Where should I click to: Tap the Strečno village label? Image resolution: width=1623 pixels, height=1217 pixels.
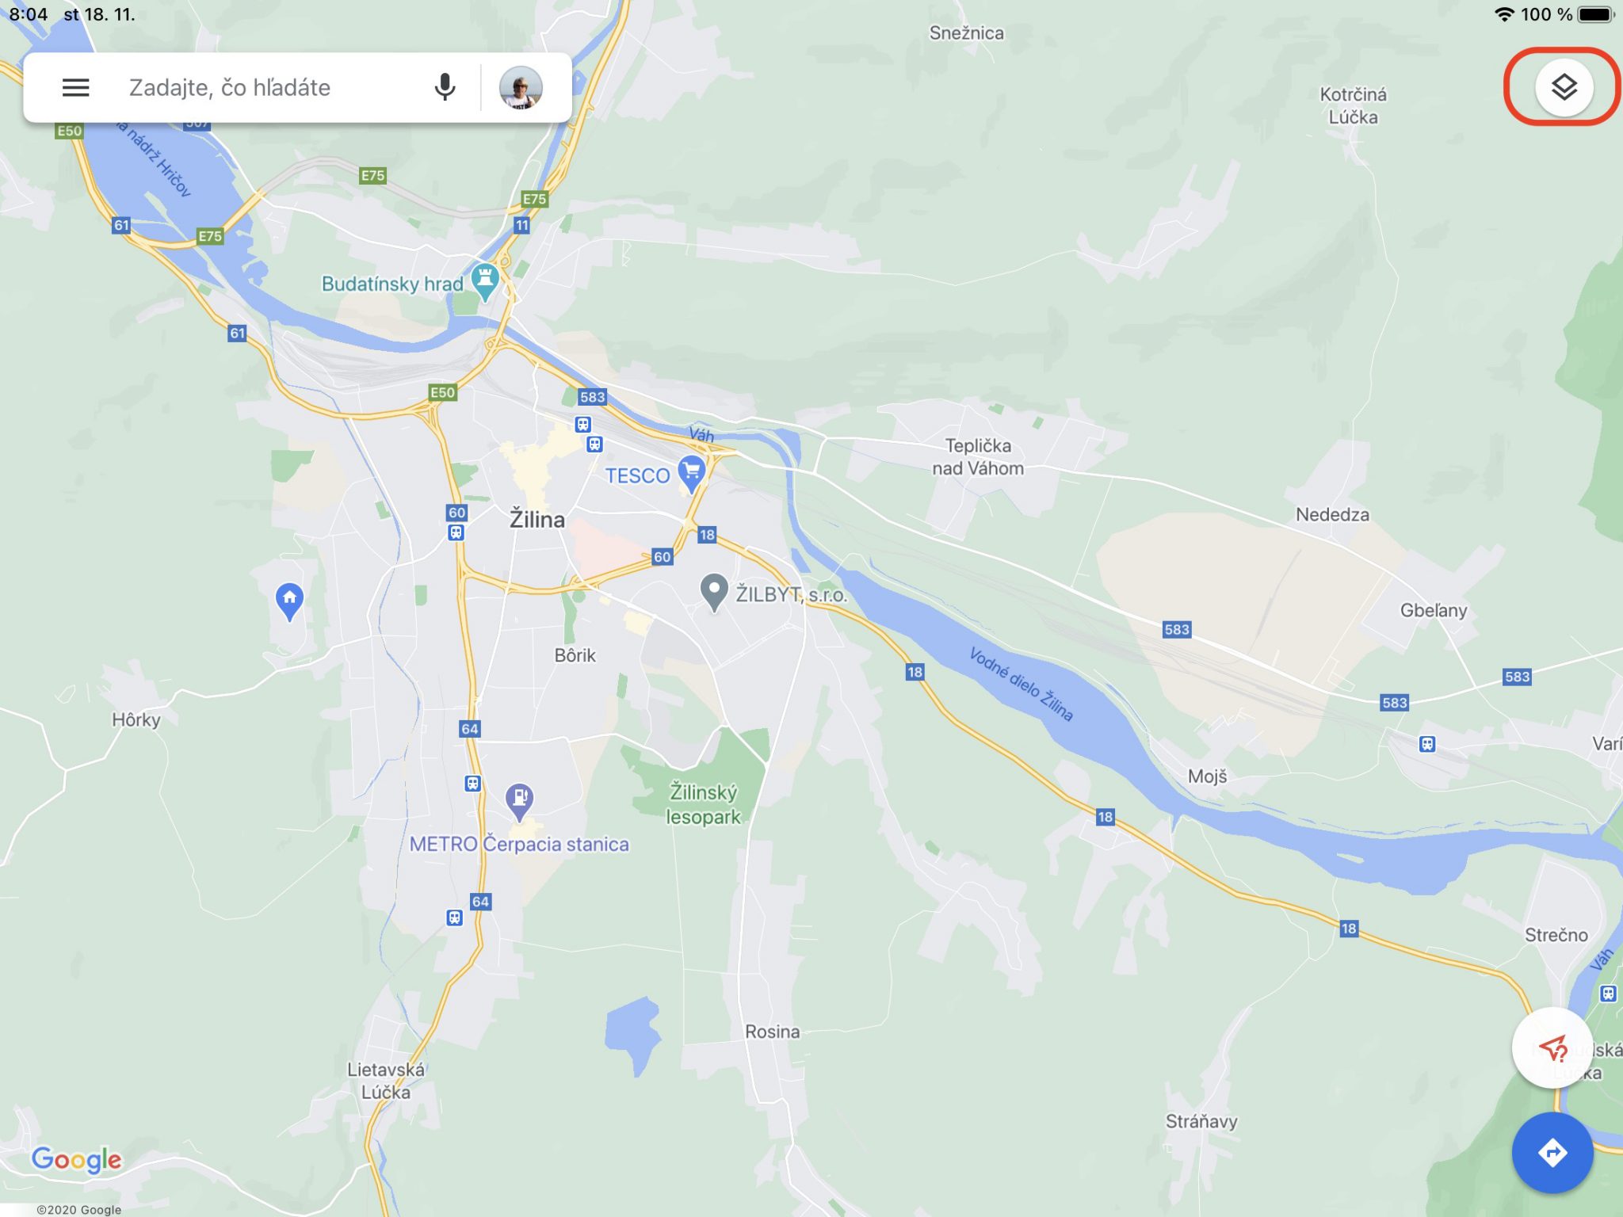[x=1556, y=935]
